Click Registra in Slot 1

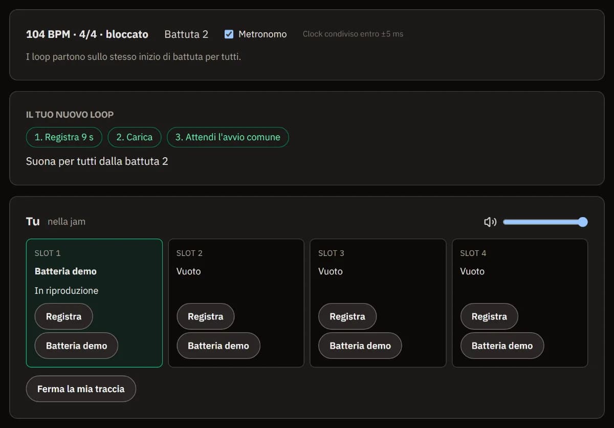tap(63, 316)
